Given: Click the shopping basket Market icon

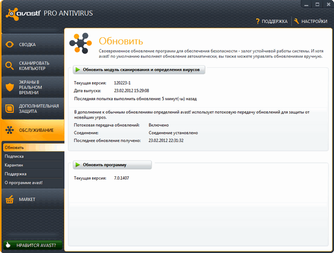Looking at the screenshot, I should [x=10, y=199].
